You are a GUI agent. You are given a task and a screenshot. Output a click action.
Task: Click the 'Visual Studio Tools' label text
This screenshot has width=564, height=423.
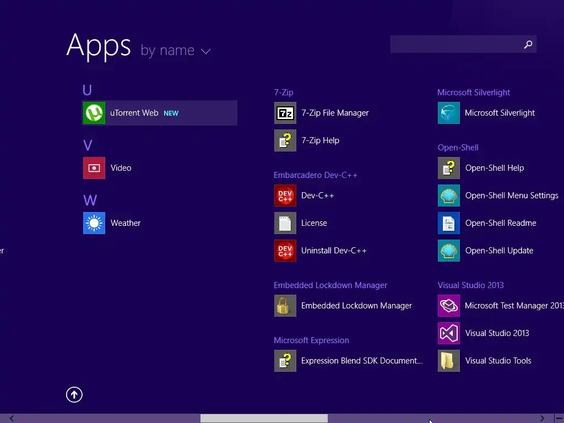498,361
